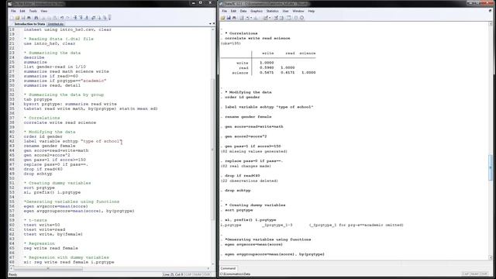Click line 'rename gender female' in editor
496x279 pixels.
click(50, 146)
